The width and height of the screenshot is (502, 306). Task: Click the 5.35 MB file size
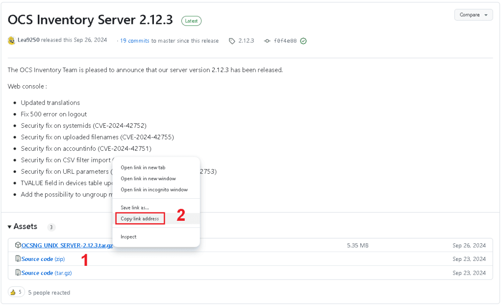click(x=357, y=246)
